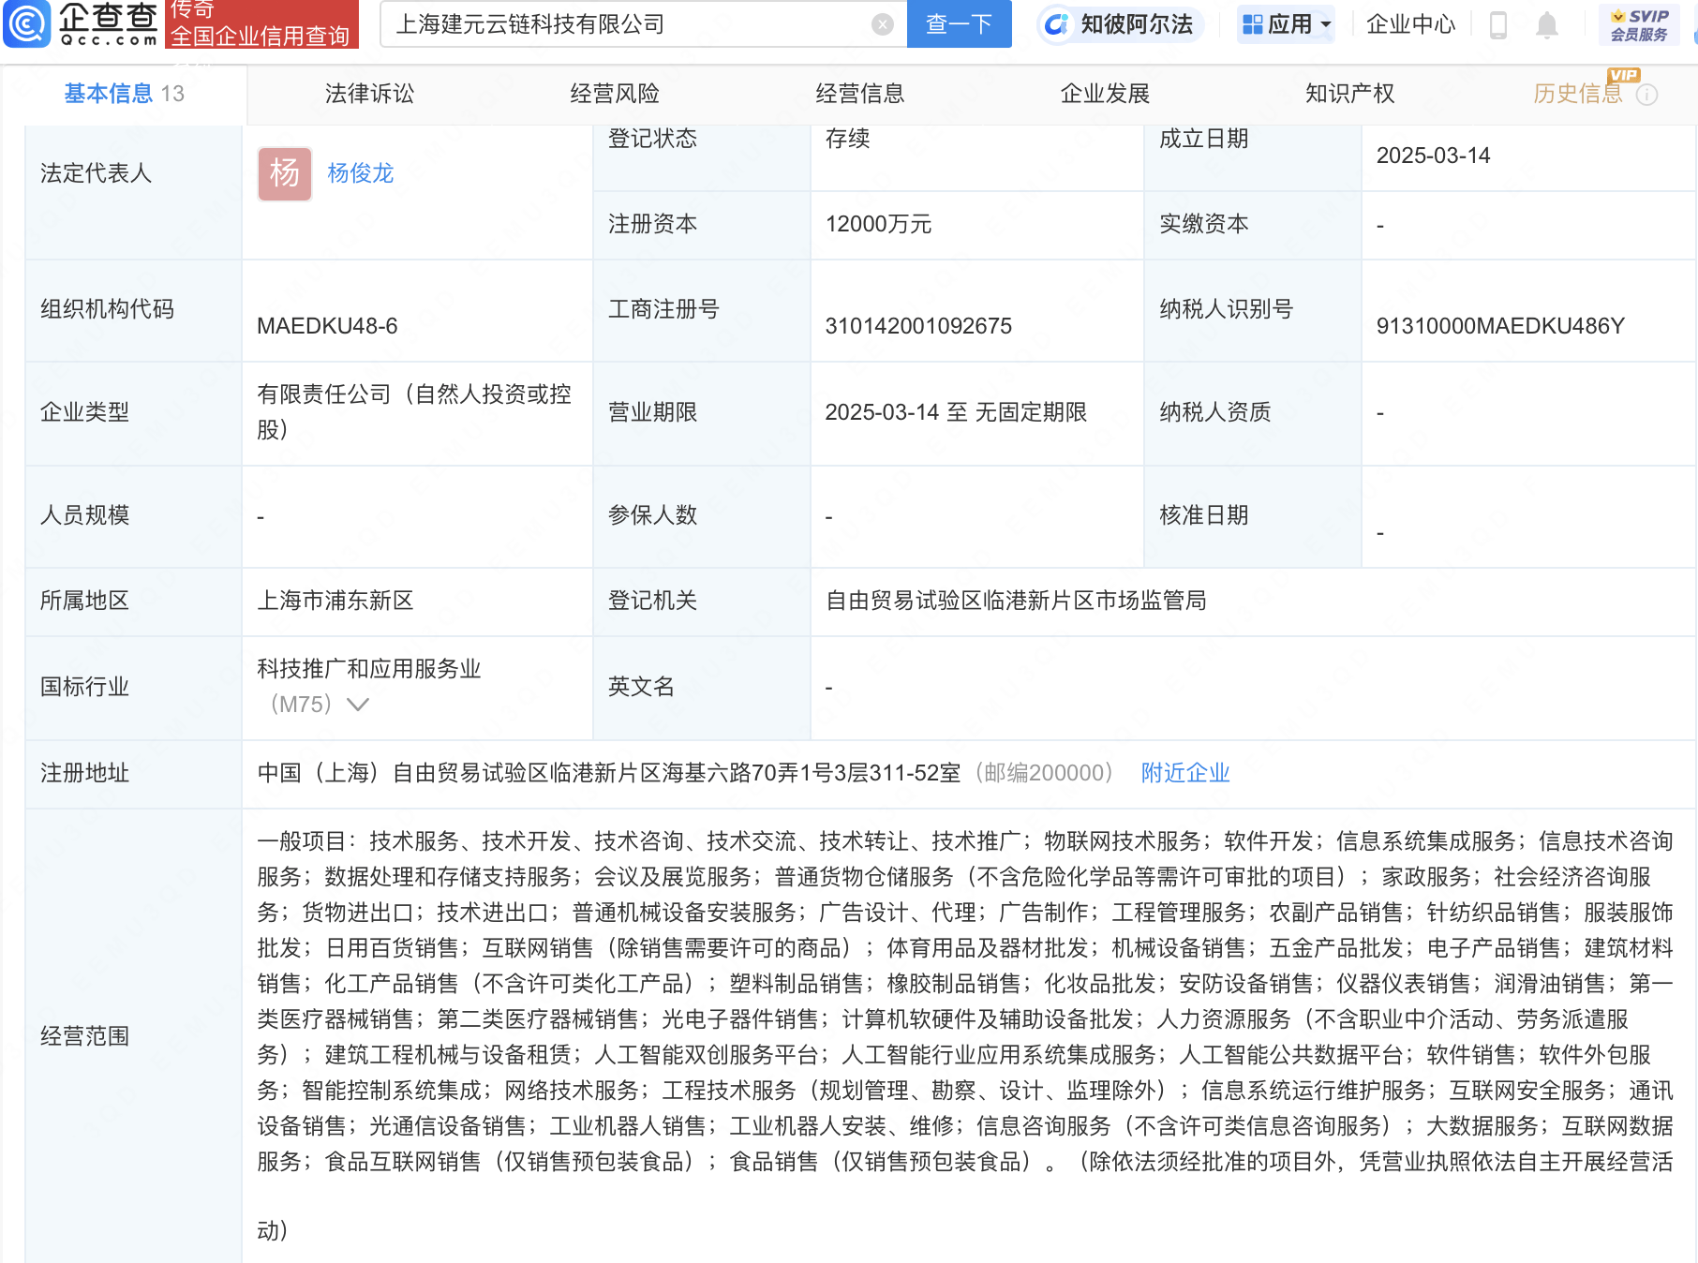Switch to the 经营信息 tab
This screenshot has width=1698, height=1263.
tap(860, 94)
